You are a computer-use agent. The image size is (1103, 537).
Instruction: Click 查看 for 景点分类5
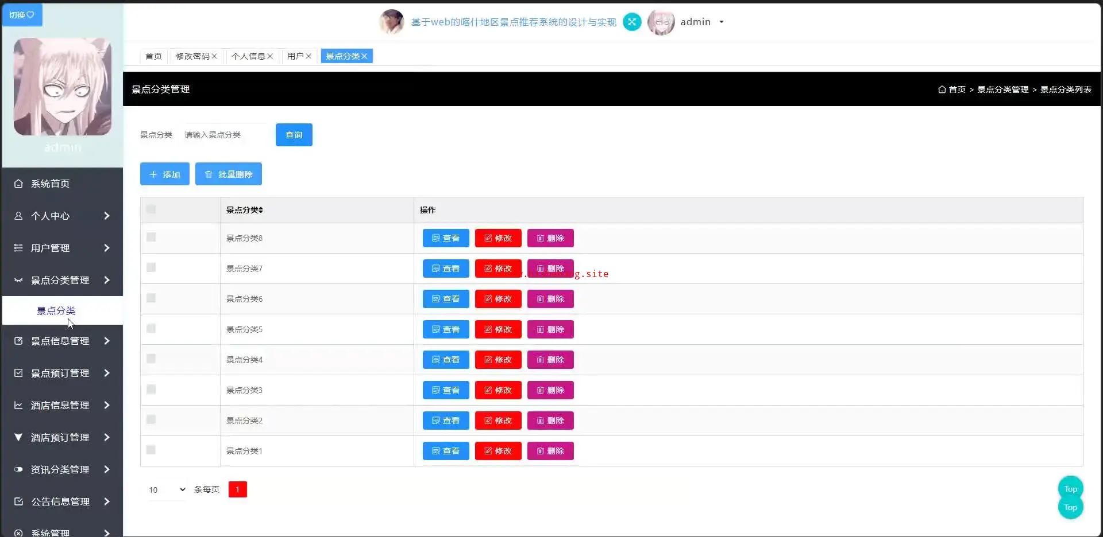446,329
